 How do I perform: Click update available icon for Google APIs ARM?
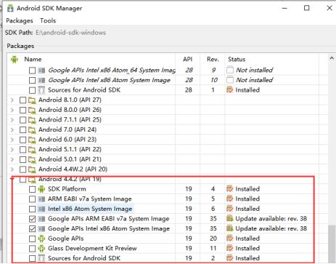pos(229,219)
